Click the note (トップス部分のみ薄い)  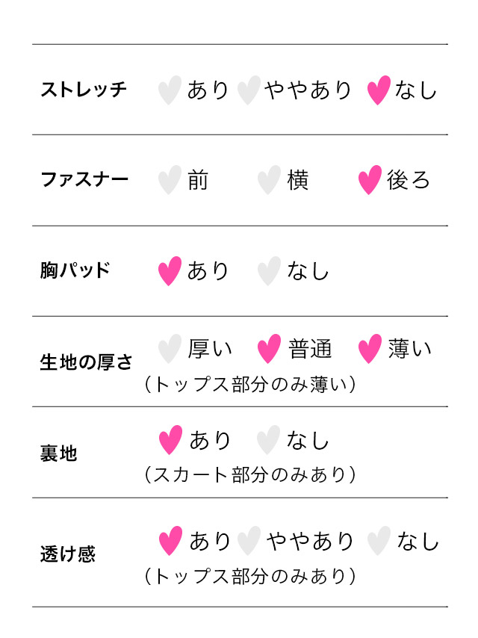(250, 384)
